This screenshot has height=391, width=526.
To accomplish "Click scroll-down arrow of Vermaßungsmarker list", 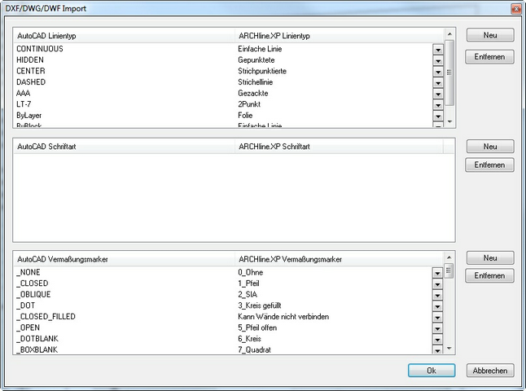I will click(449, 349).
